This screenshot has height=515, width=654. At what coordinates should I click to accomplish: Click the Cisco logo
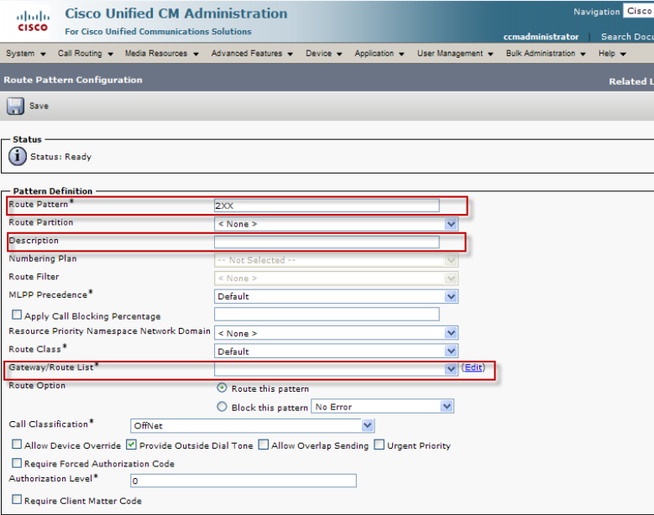click(x=33, y=22)
